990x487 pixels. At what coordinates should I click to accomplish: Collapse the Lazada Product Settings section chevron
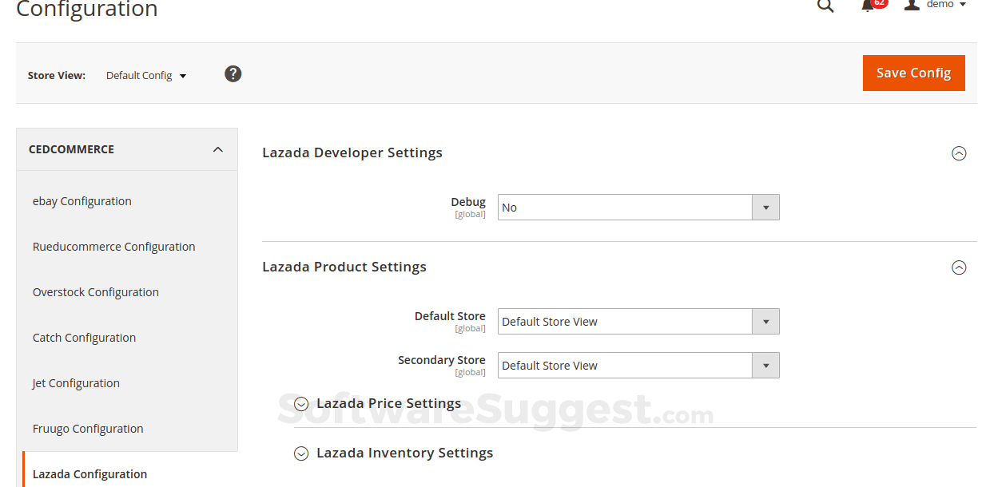point(959,267)
